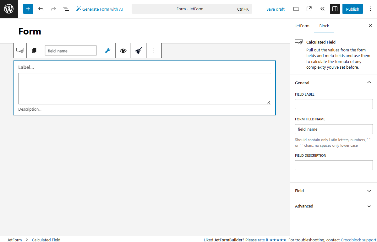The height and width of the screenshot is (242, 377).
Task: Click the calculated field formula textarea
Action: 145,89
